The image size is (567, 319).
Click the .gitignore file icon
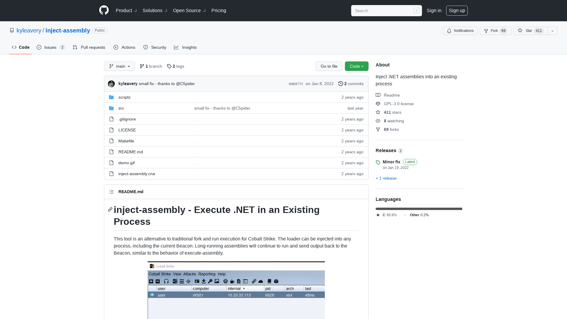(111, 119)
